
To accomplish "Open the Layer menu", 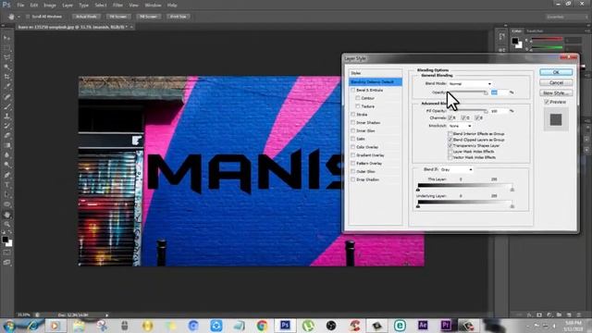I will click(68, 6).
